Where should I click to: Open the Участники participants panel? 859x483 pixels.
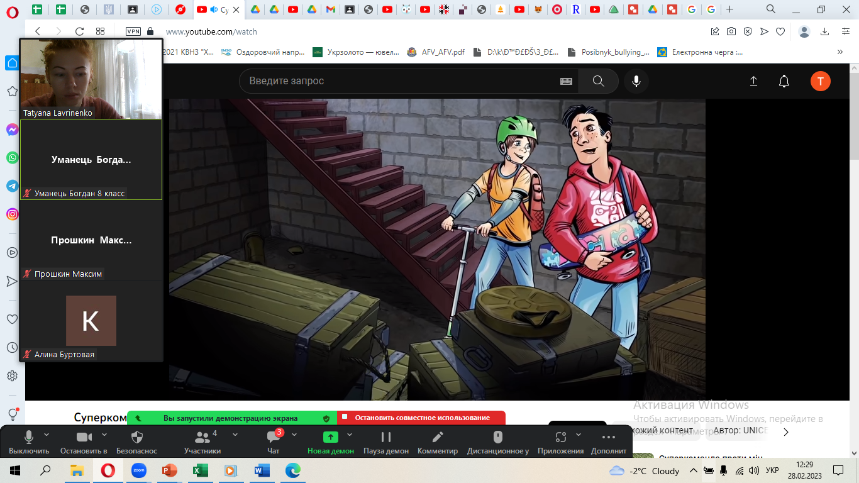coord(202,442)
